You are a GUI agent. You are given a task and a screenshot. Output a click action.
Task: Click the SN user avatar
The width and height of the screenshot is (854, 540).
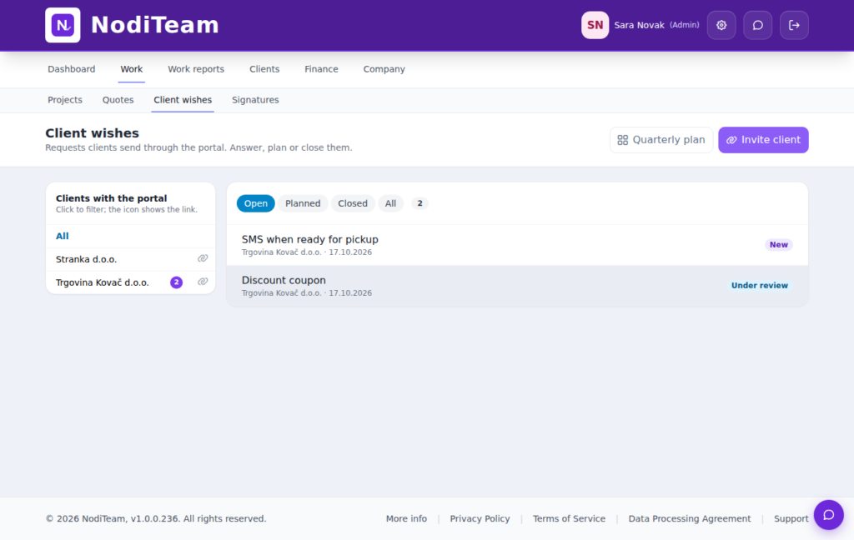click(595, 25)
